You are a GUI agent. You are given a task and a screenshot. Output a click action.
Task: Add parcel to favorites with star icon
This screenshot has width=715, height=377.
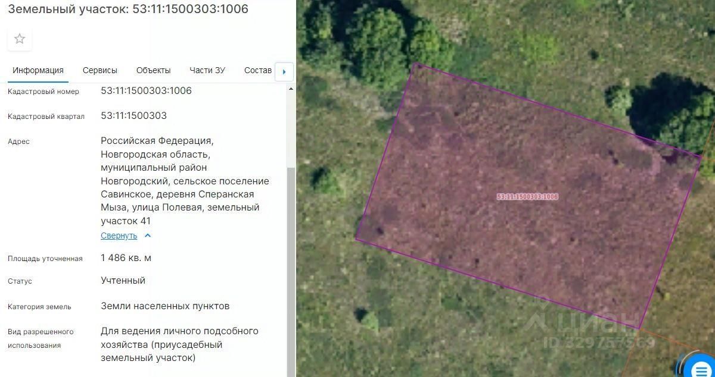[20, 39]
